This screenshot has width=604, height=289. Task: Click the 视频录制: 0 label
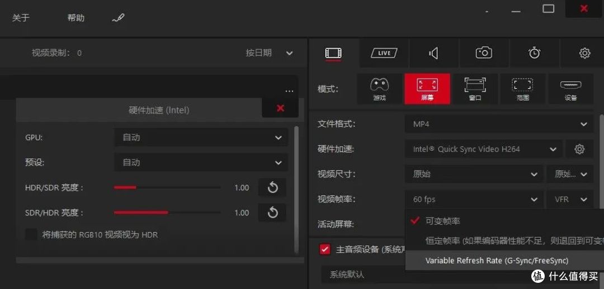[x=56, y=53]
